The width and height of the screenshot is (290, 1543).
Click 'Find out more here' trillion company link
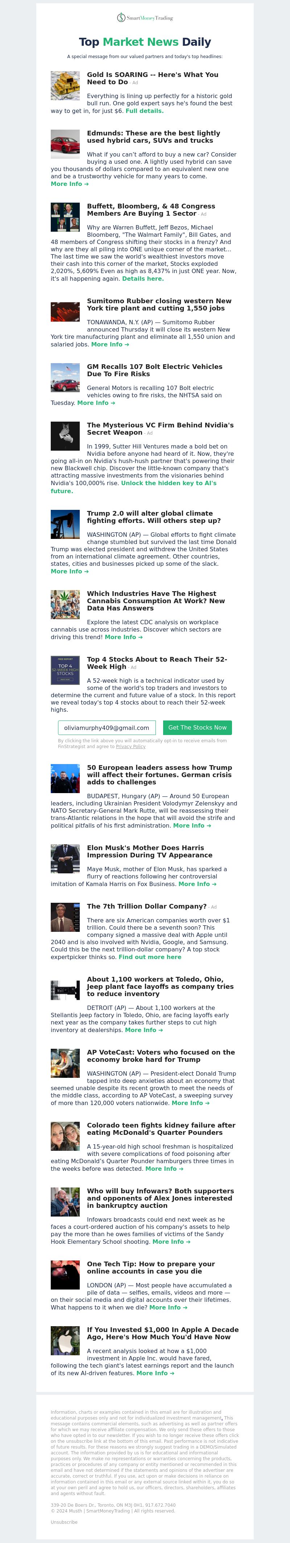[x=149, y=957]
